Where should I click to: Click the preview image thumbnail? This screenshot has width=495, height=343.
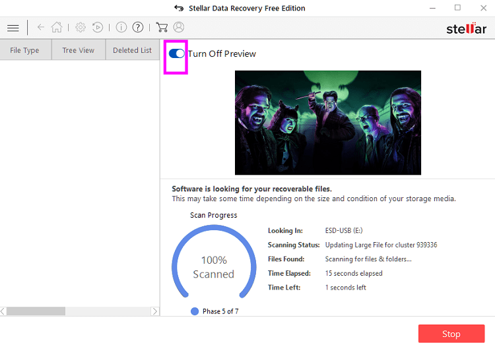[x=327, y=123]
